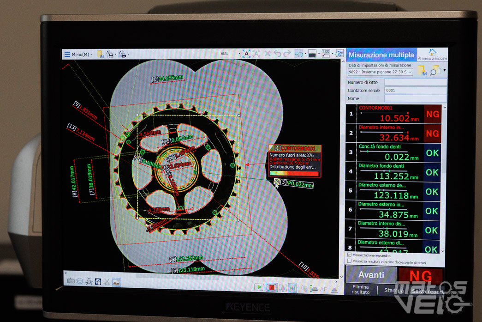This screenshot has width=482, height=322.
Task: Click the Numero di lotto input field
Action: pyautogui.click(x=416, y=82)
